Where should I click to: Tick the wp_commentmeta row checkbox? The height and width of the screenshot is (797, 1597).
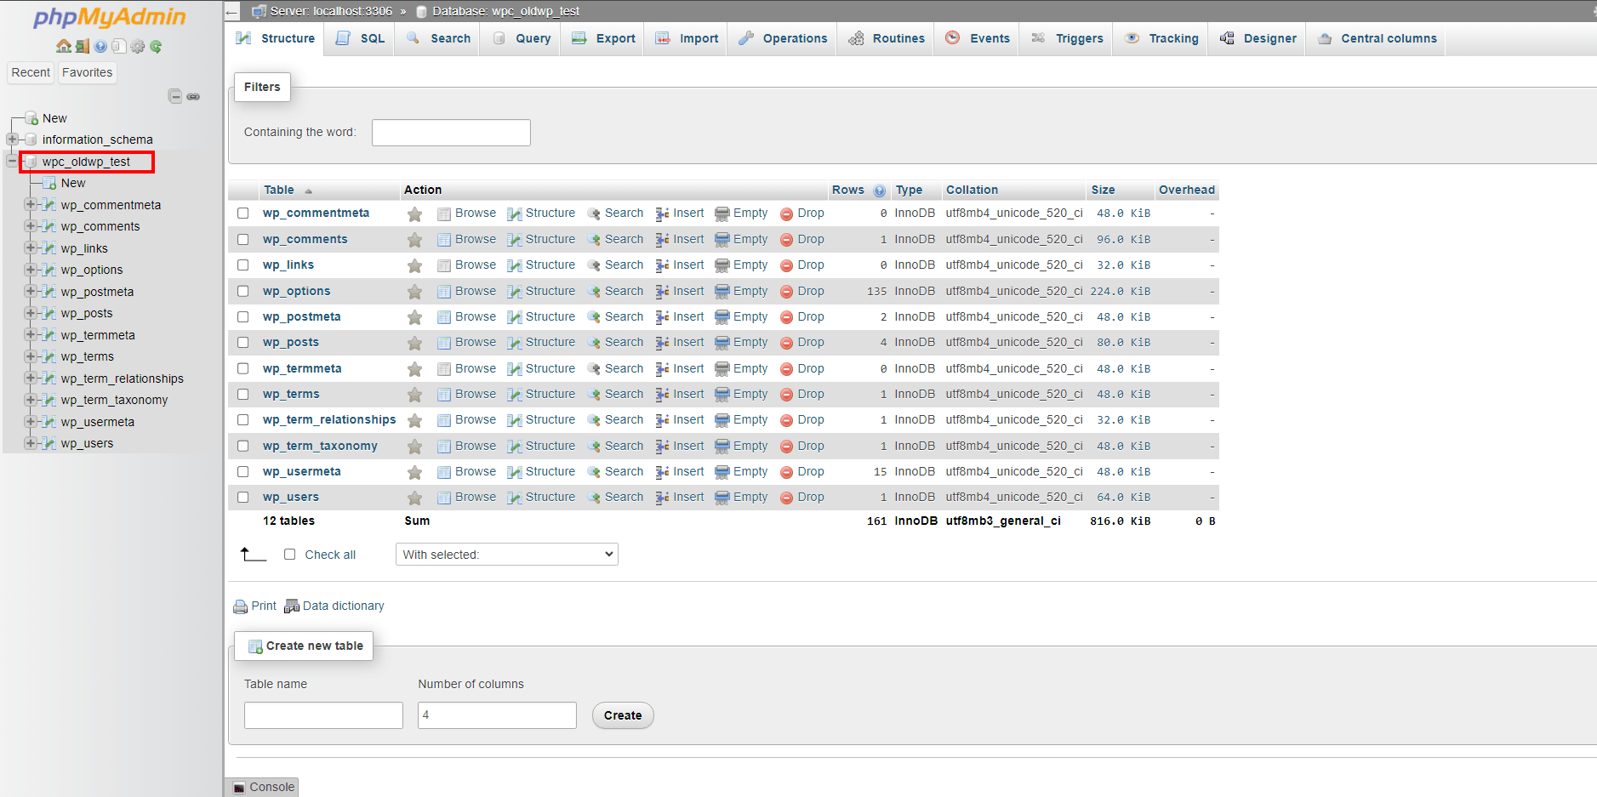click(243, 213)
